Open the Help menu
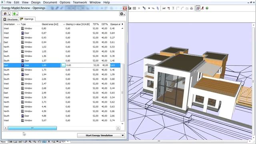Viewport: 256px width, 144px height. (x=106, y=2)
